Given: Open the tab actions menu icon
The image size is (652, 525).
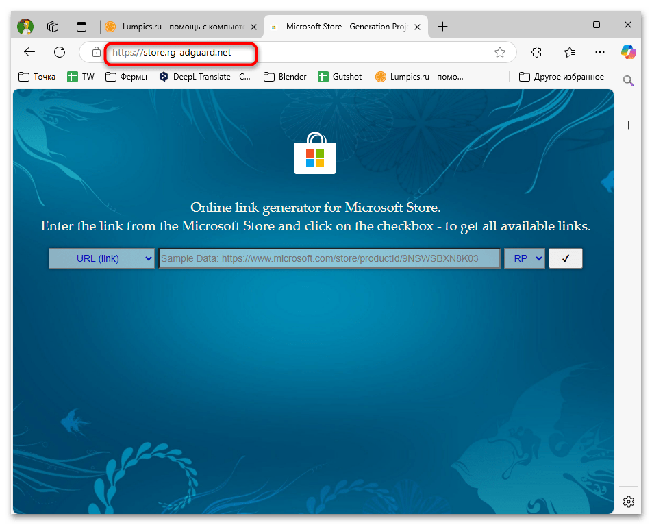Looking at the screenshot, I should (81, 27).
